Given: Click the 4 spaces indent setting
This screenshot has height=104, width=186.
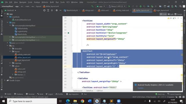Looking at the screenshot, I should [x=171, y=97].
